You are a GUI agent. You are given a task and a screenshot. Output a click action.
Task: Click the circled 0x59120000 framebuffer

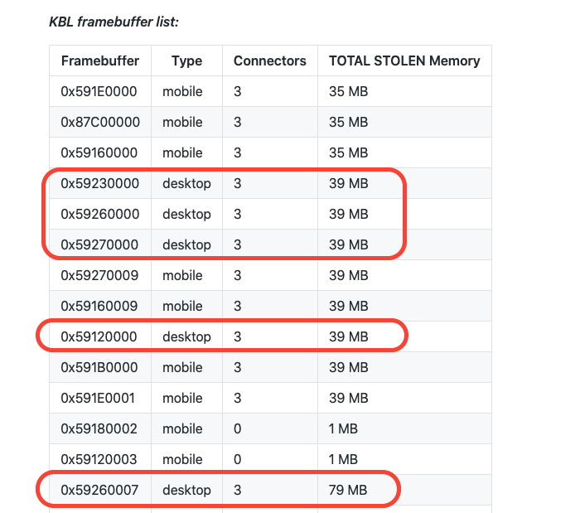tap(99, 336)
